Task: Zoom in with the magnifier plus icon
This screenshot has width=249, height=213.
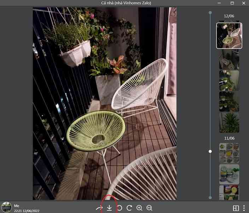Action: click(x=139, y=208)
